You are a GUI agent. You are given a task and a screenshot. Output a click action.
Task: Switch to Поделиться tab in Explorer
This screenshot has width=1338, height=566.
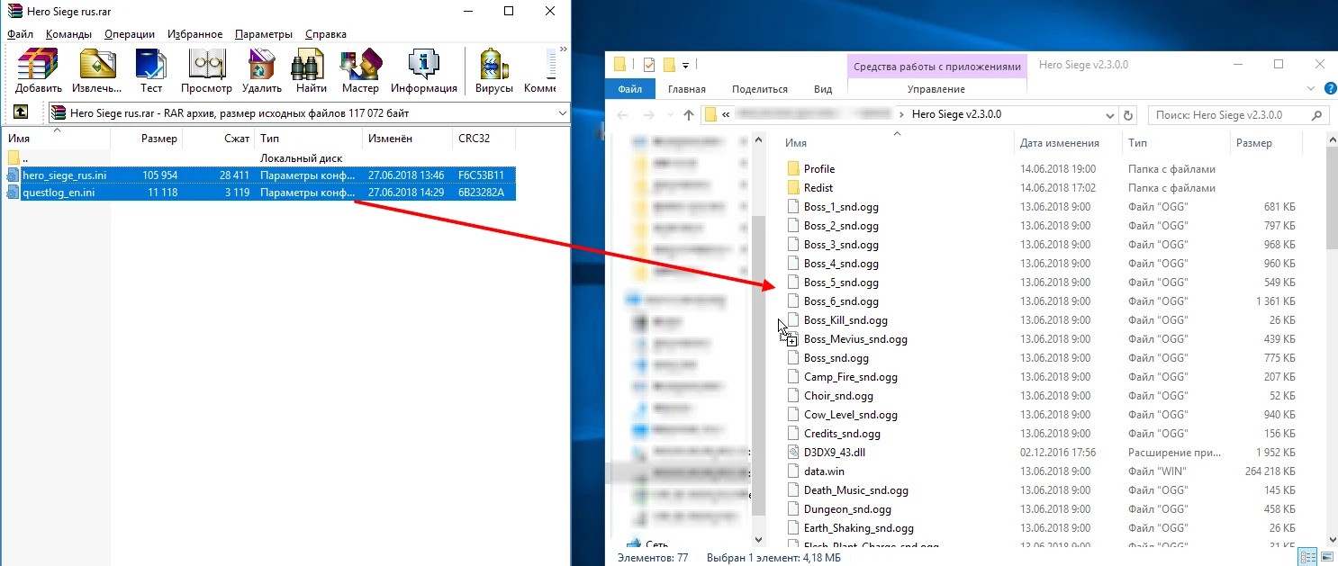tap(760, 89)
